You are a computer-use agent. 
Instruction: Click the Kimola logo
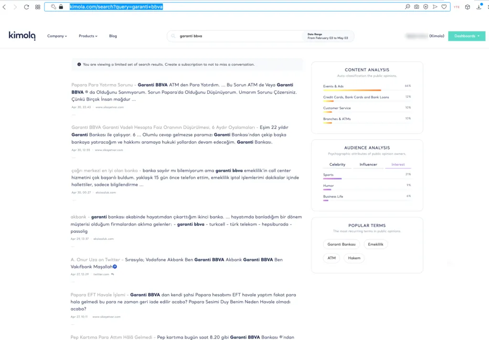(22, 35)
